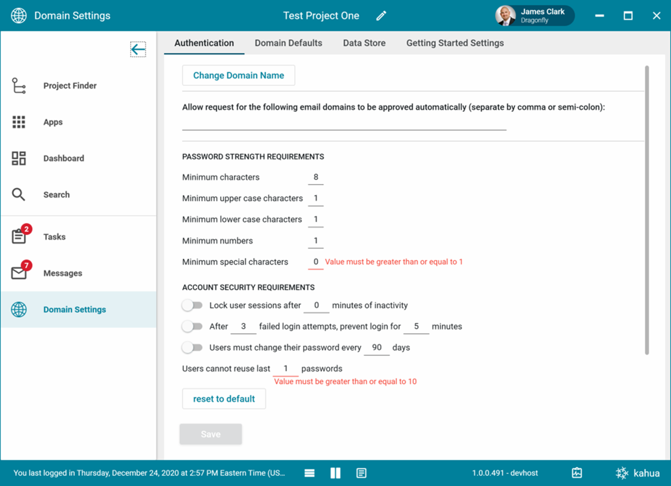The height and width of the screenshot is (486, 671).
Task: Switch to the Domain Defaults tab
Action: click(x=288, y=43)
